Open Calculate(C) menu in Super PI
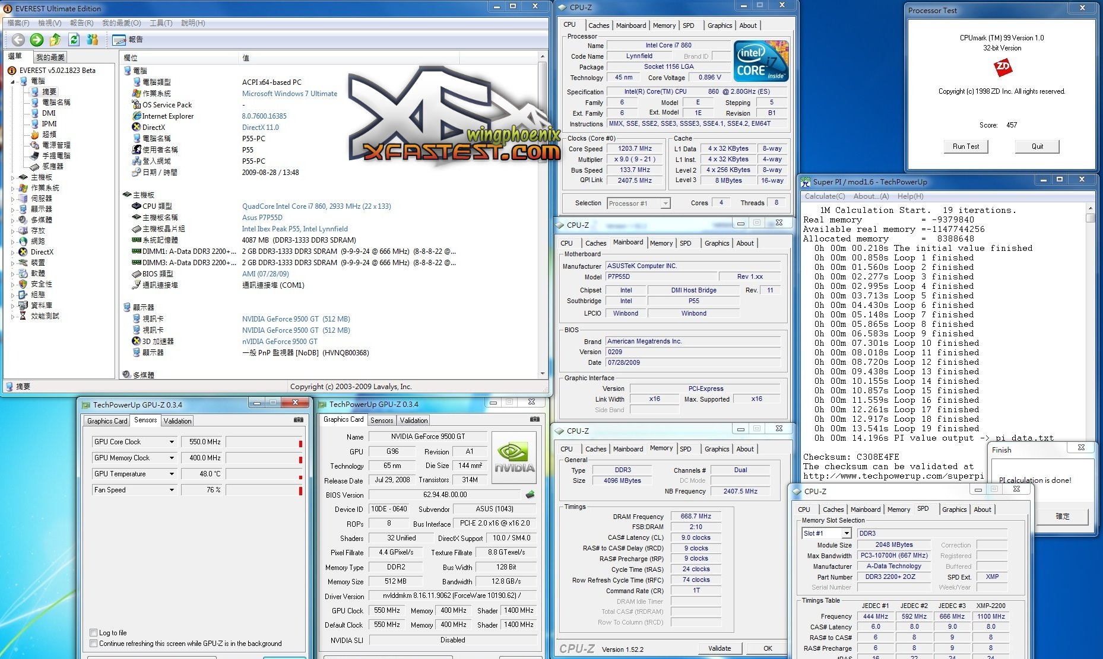 pos(825,196)
